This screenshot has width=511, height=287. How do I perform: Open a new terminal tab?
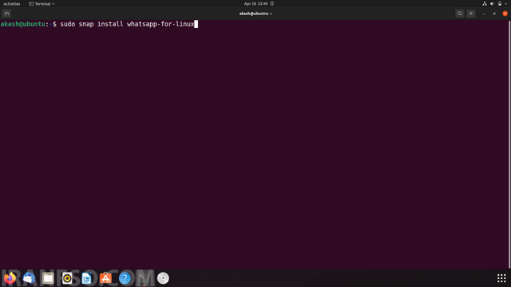point(6,14)
